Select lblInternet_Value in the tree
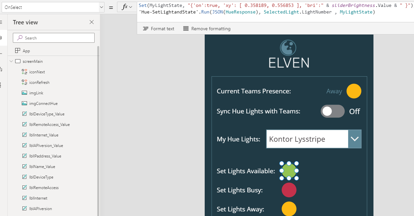Image resolution: width=414 pixels, height=216 pixels. click(x=44, y=135)
